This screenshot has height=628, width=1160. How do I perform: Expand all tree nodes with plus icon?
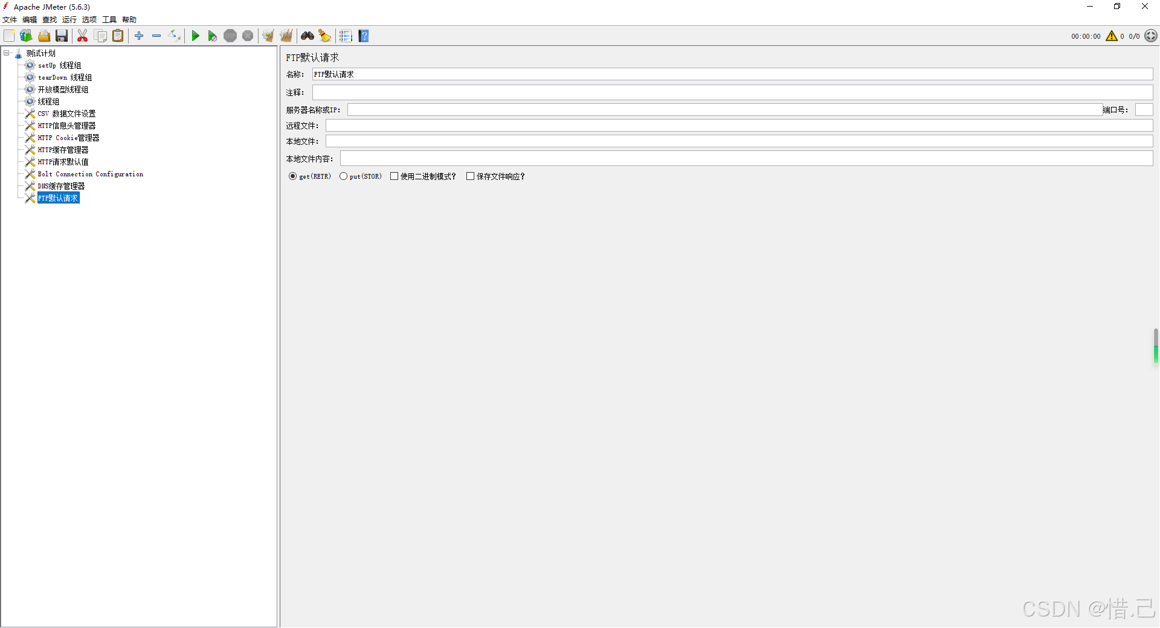139,36
